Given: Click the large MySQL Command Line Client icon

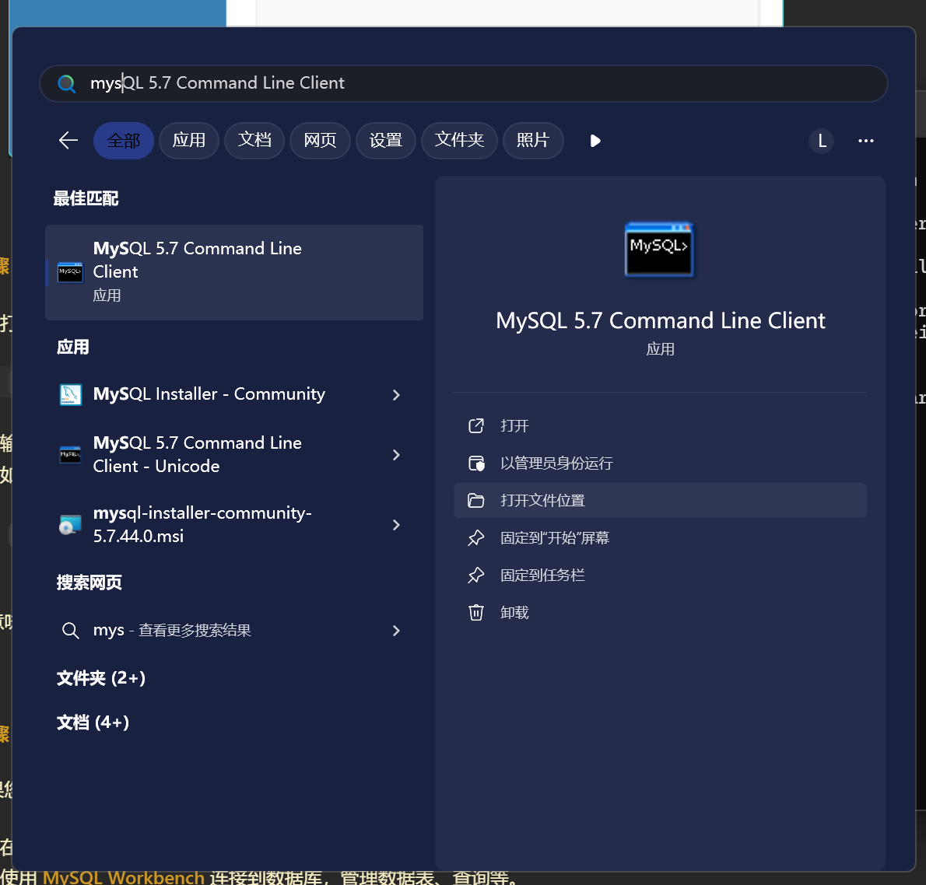Looking at the screenshot, I should pos(659,250).
